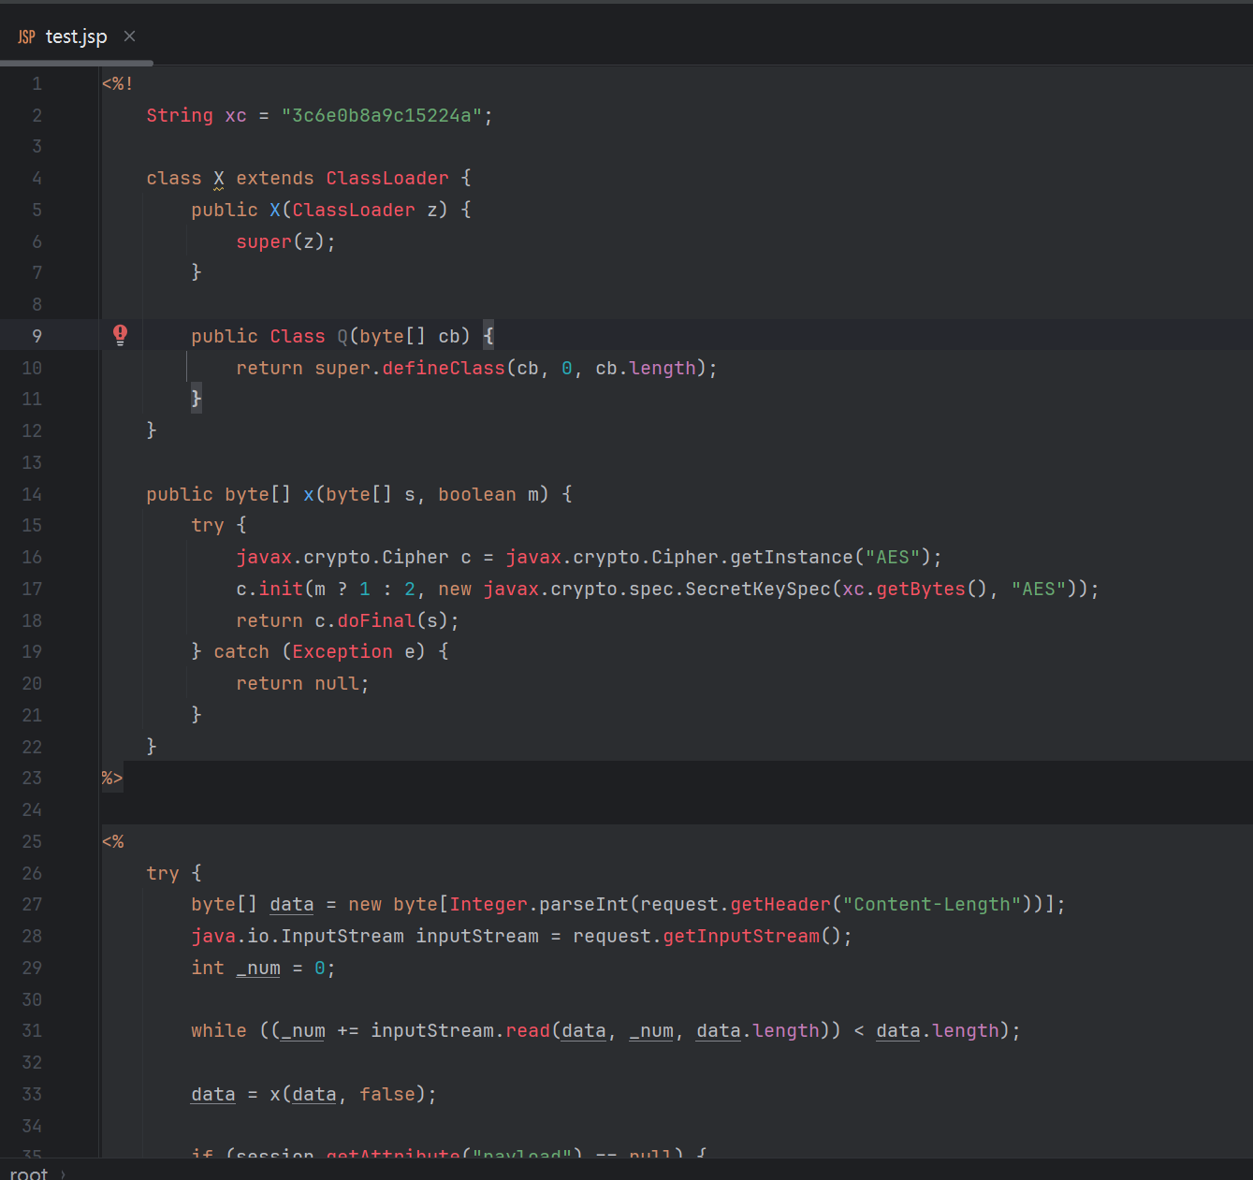Click the while keyword on line 31
Image resolution: width=1253 pixels, height=1180 pixels.
pyautogui.click(x=219, y=1030)
